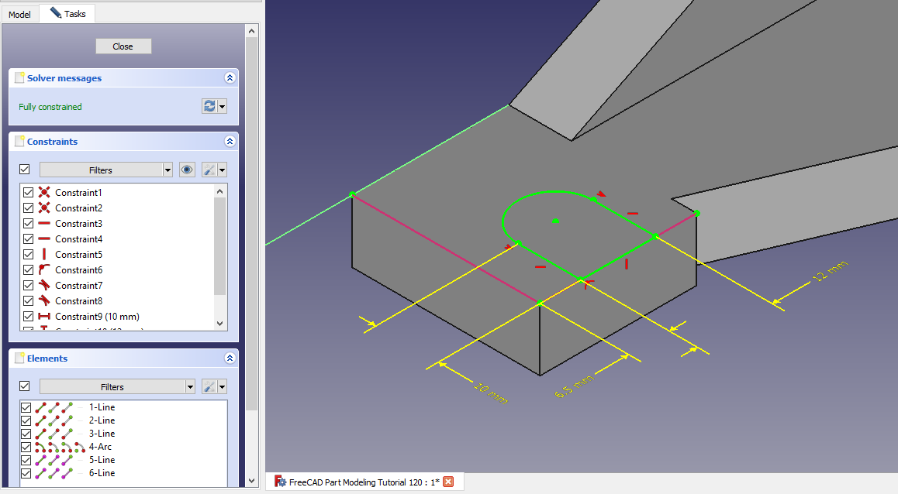Uncheck the Constraint2 checkbox

click(x=29, y=208)
